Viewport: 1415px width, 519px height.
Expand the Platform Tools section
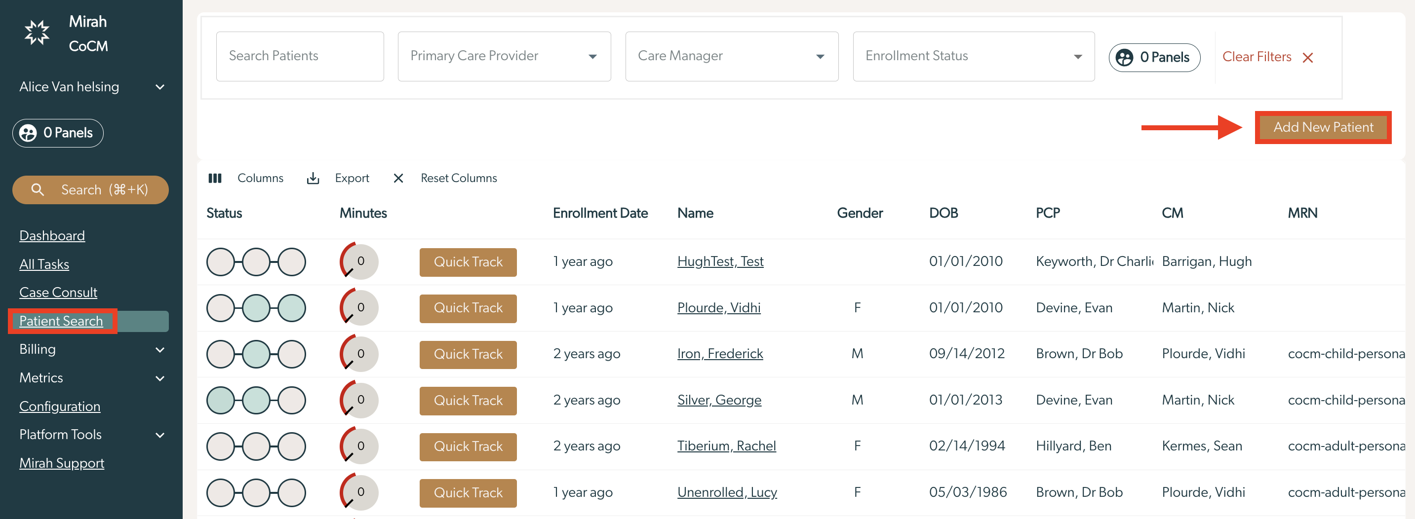pyautogui.click(x=91, y=435)
